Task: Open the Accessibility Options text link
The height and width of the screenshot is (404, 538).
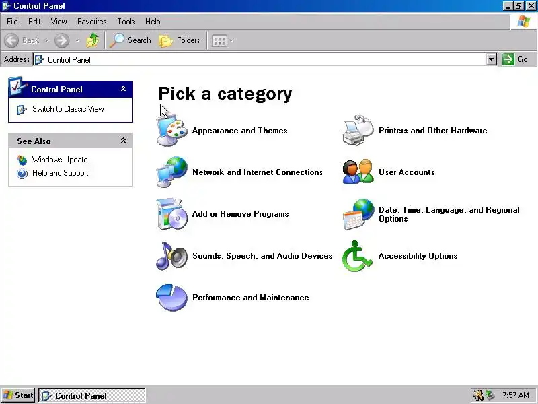Action: coord(418,256)
